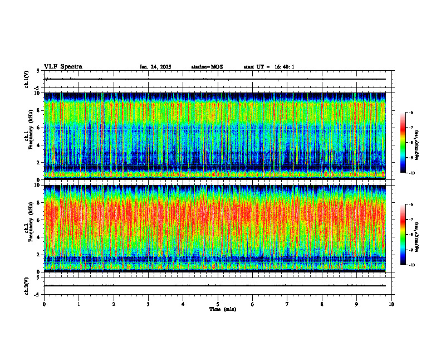Click the ch.3 voltage waveform trace
The image size is (441, 341).
pos(215,286)
